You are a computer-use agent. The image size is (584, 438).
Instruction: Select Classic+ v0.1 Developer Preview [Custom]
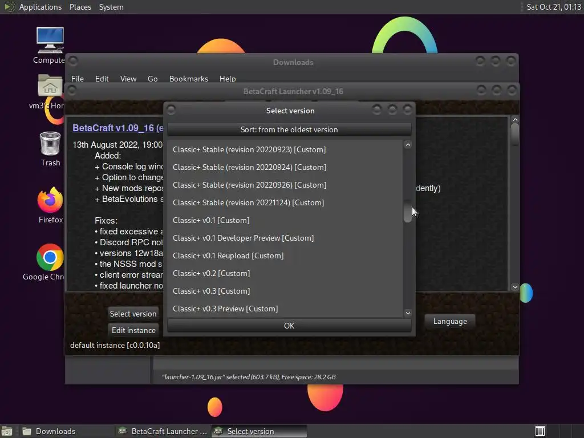pyautogui.click(x=285, y=238)
